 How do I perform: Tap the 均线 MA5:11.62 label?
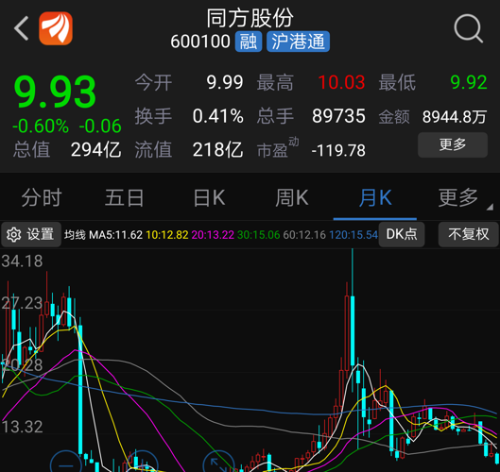click(x=103, y=235)
